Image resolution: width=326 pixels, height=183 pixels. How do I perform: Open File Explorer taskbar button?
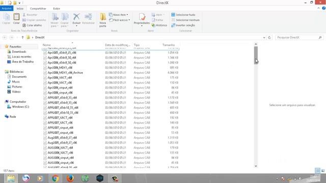11,178
